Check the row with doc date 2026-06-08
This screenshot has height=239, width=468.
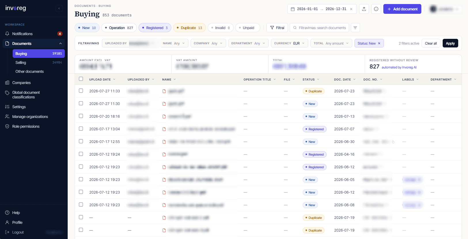point(81,204)
